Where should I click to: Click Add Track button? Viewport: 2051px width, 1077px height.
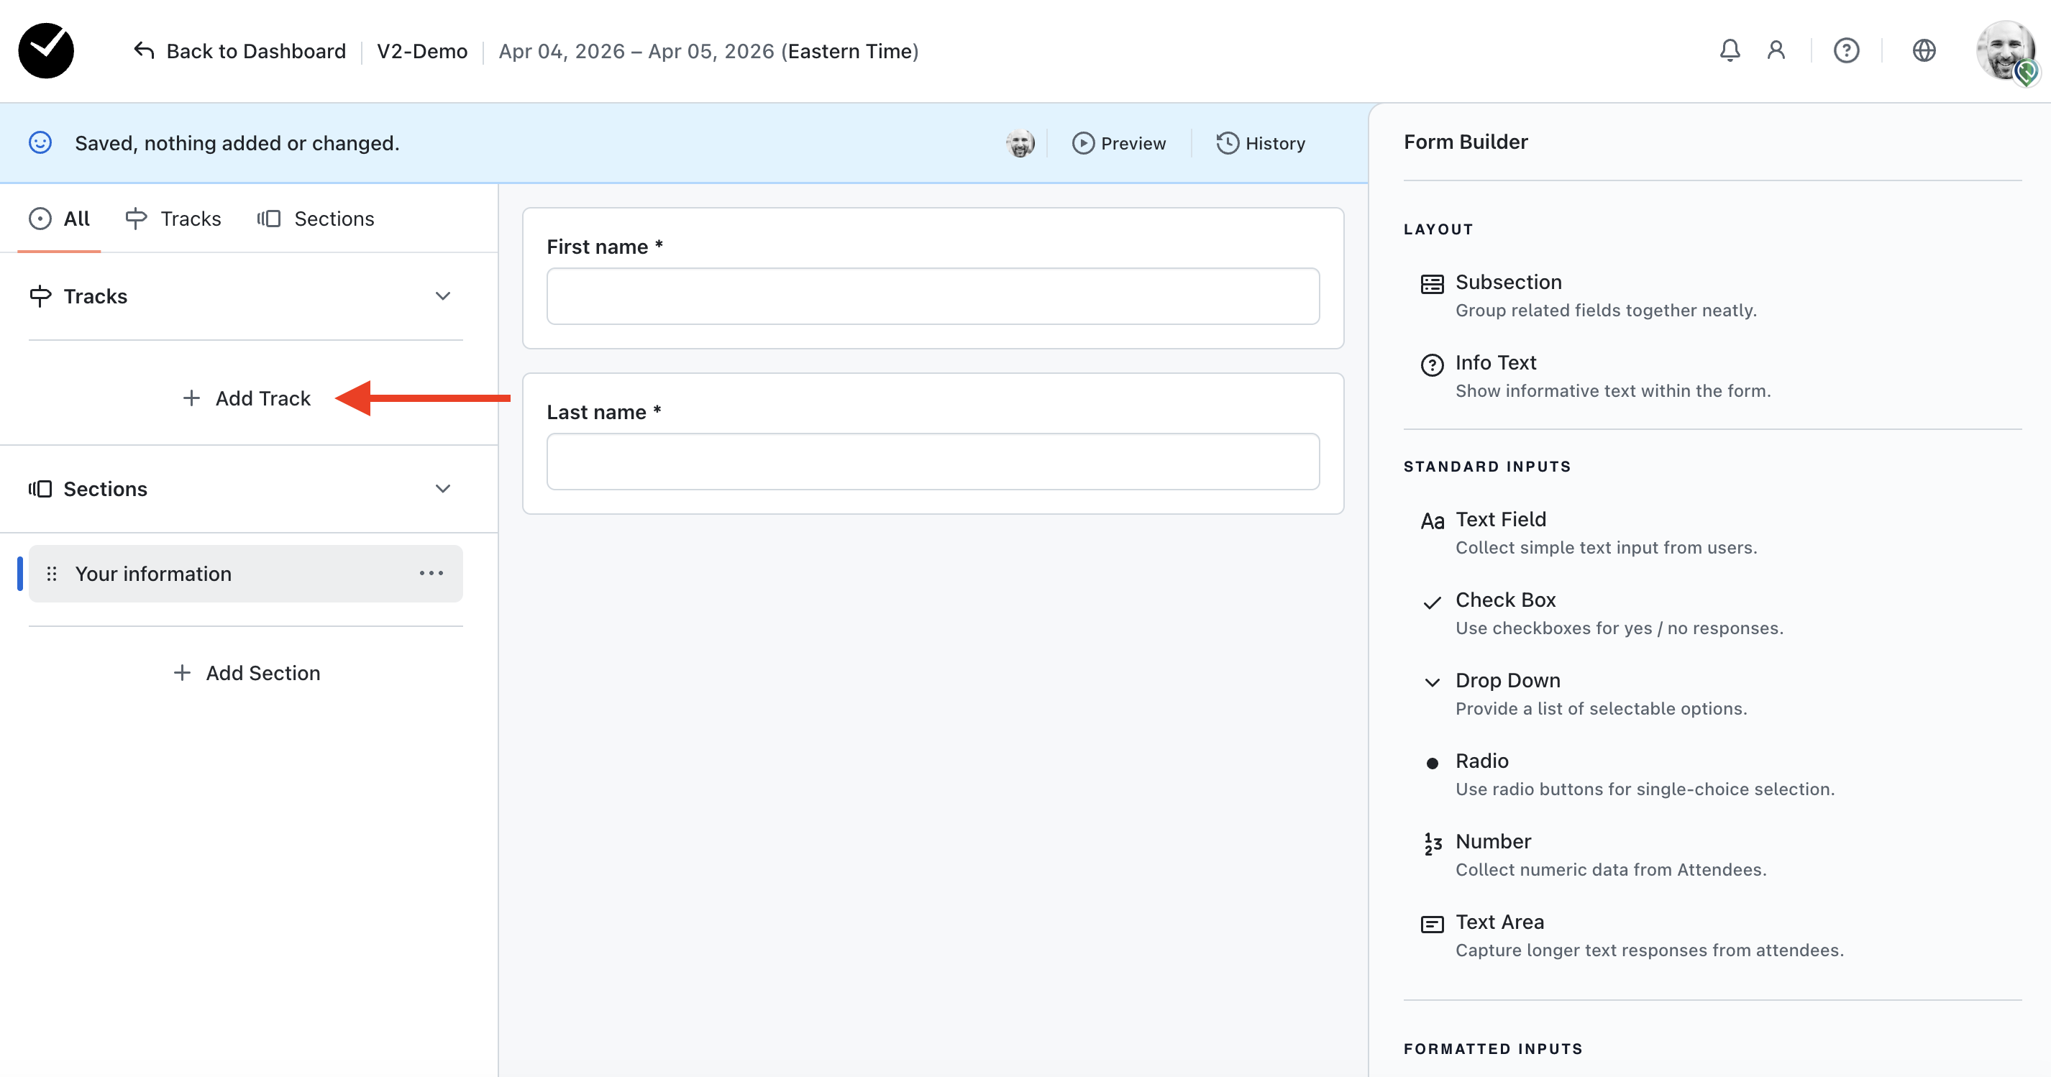(x=247, y=398)
